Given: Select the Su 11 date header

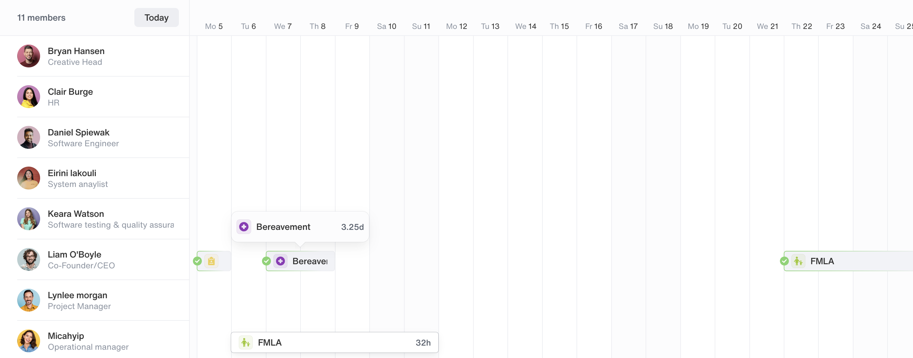Looking at the screenshot, I should tap(421, 26).
